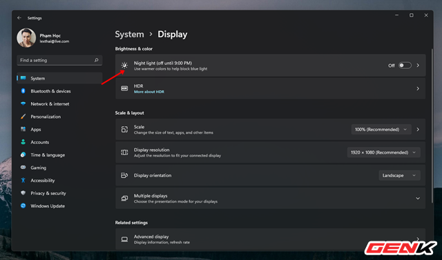442x260 pixels.
Task: Click the Scale icon
Action: click(x=124, y=130)
